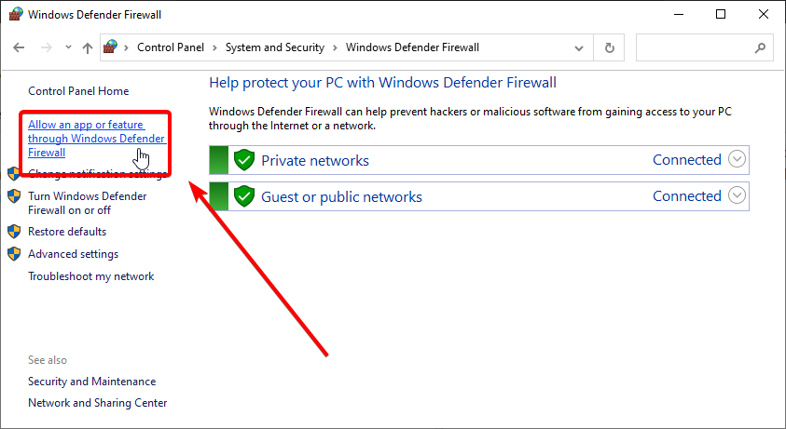Open the address bar history dropdown
This screenshot has width=786, height=429.
579,48
